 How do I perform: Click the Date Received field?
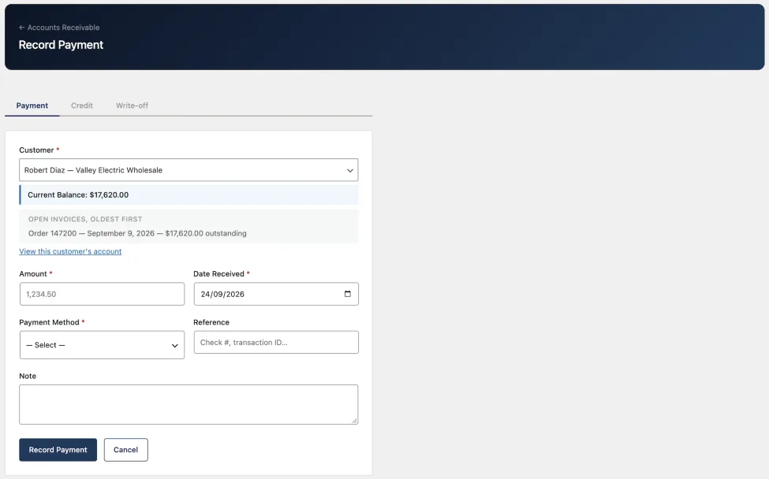pyautogui.click(x=276, y=294)
